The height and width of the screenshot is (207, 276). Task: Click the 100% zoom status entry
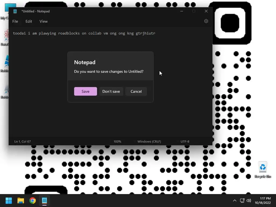tap(118, 141)
